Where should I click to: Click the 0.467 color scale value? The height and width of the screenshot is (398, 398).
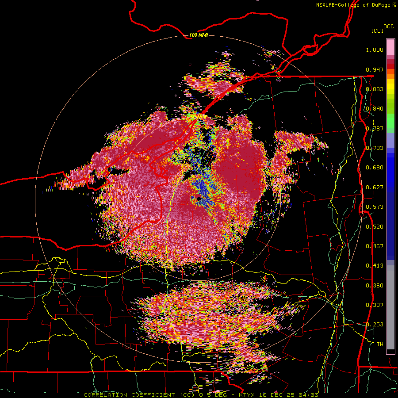[x=375, y=246]
